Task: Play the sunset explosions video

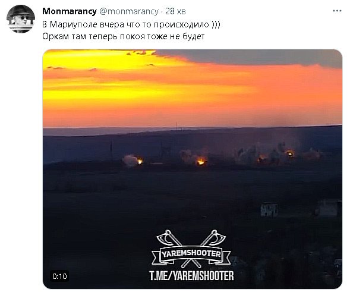Action: coord(193,169)
